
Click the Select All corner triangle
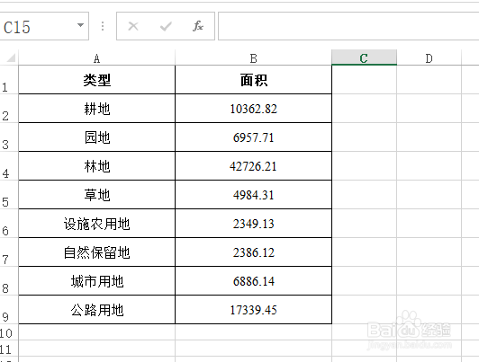coord(11,57)
